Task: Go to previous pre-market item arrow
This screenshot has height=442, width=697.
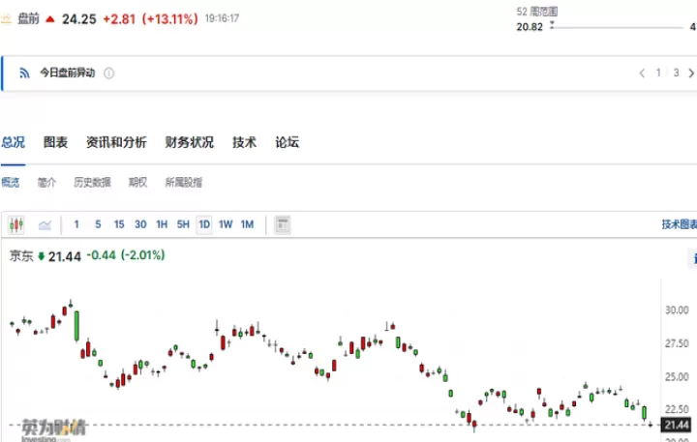Action: (x=642, y=73)
